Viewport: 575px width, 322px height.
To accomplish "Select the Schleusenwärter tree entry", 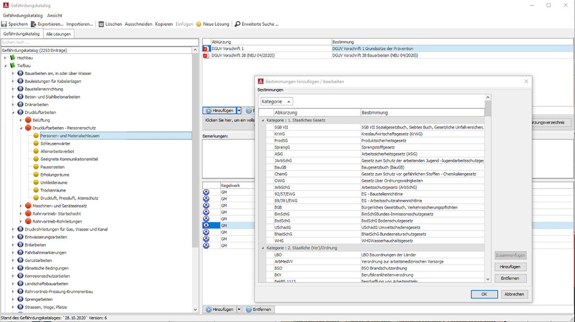I will (x=55, y=144).
